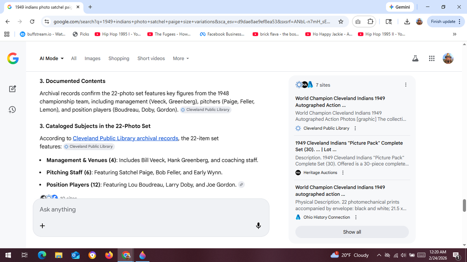Image resolution: width=467 pixels, height=262 pixels.
Task: Click the link icon after Joe Gordon
Action: [x=241, y=184]
